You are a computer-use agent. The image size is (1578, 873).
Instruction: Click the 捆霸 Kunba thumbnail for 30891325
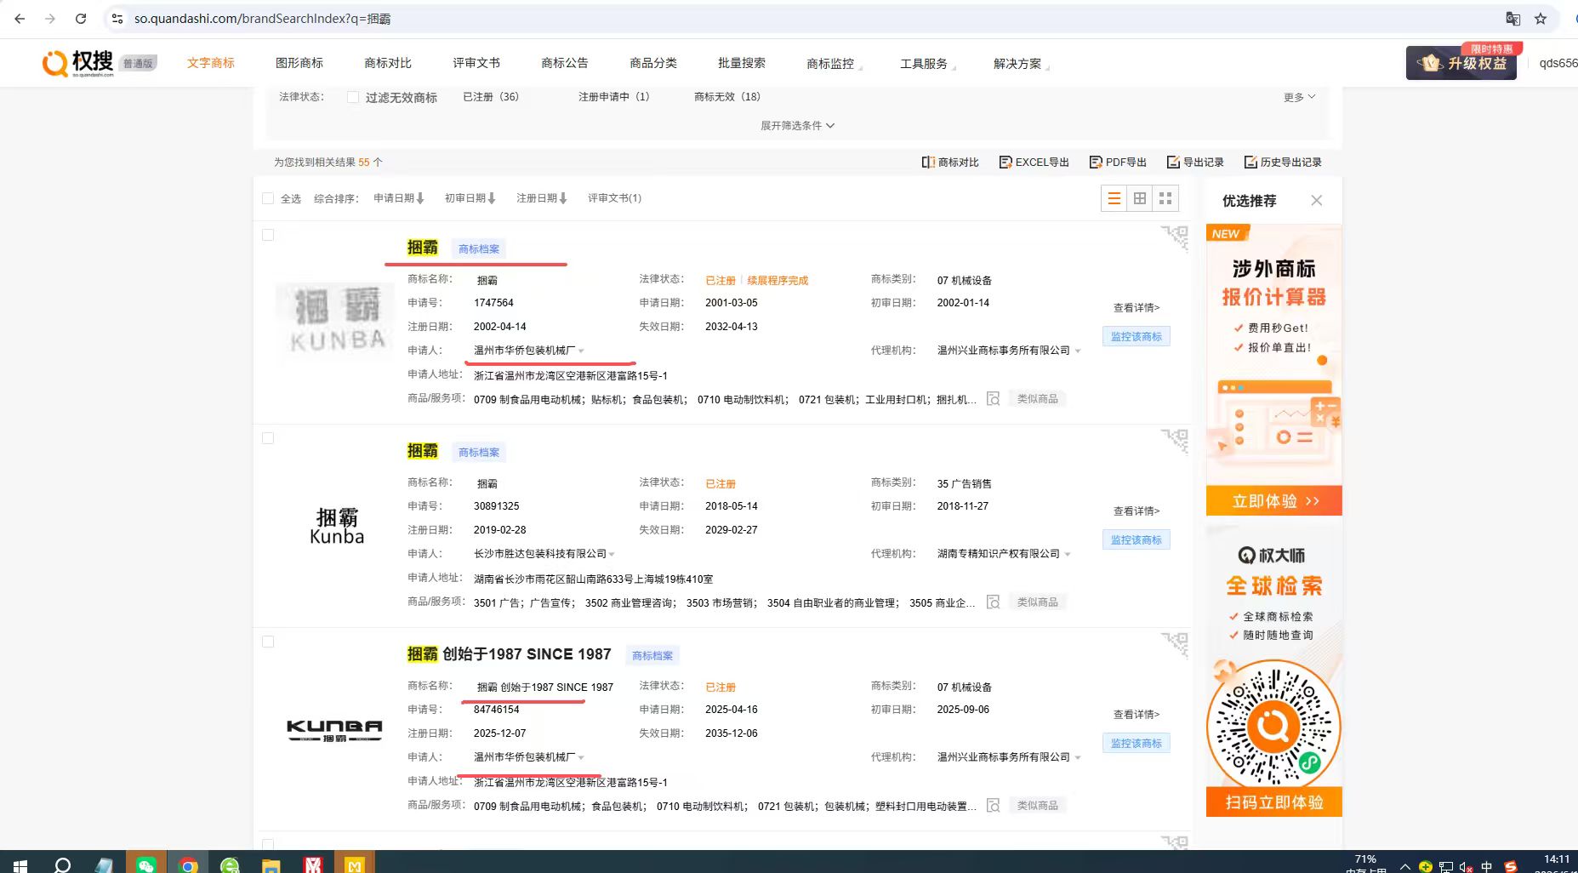tap(337, 525)
